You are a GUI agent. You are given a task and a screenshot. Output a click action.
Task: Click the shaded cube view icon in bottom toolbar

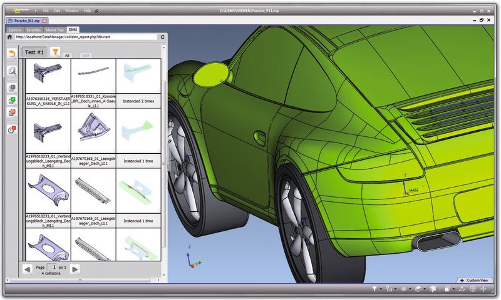click(x=433, y=289)
